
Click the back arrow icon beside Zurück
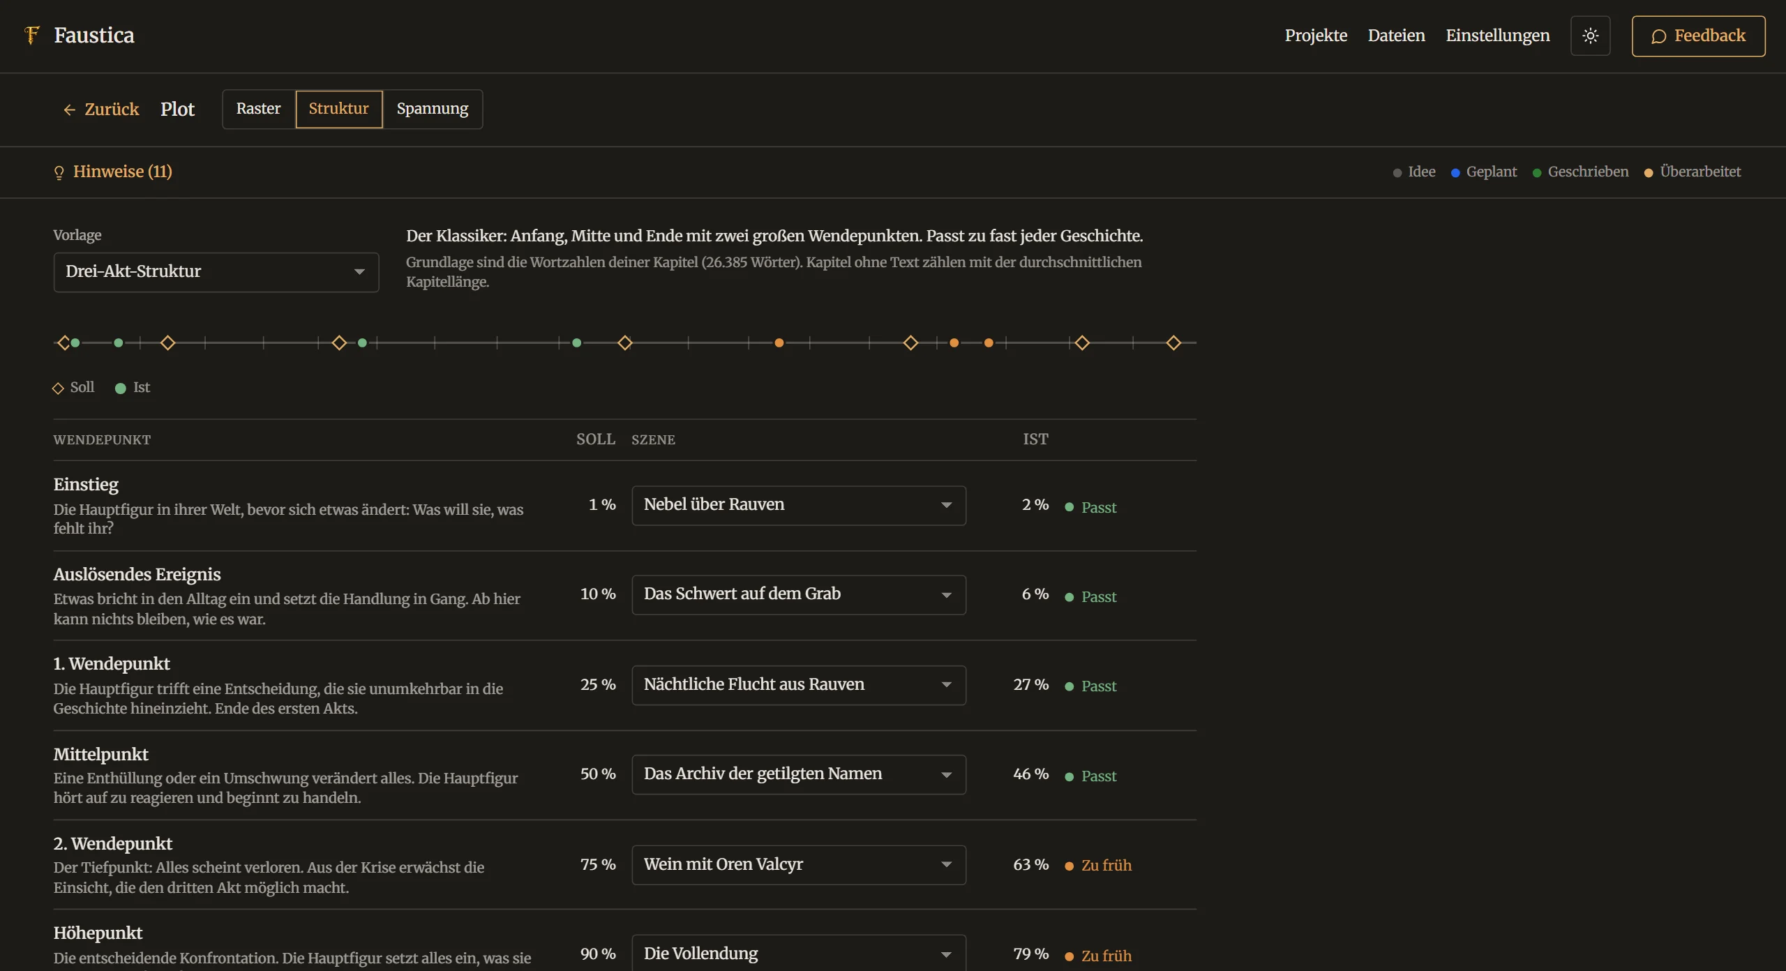69,110
